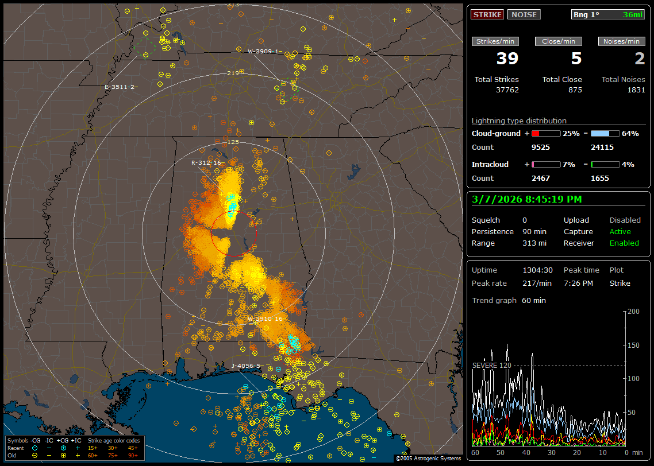Click the recent -CG cyan legend symbol
The image size is (654, 466).
(x=35, y=448)
